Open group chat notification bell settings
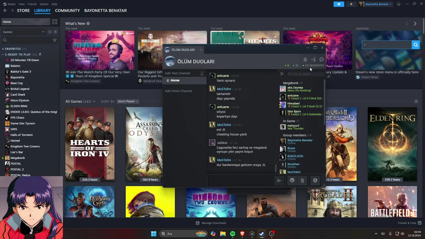The height and width of the screenshot is (239, 425). coord(305,60)
